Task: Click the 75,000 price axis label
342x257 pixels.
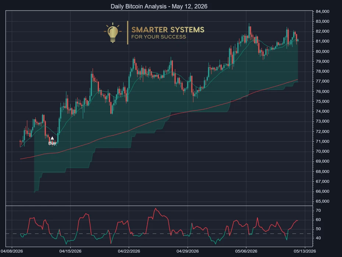Action: click(x=323, y=101)
